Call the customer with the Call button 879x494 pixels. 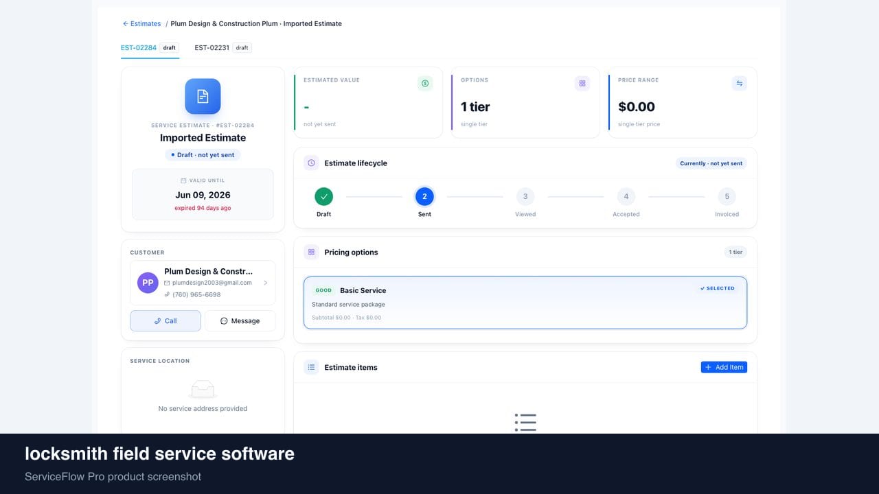click(x=165, y=320)
